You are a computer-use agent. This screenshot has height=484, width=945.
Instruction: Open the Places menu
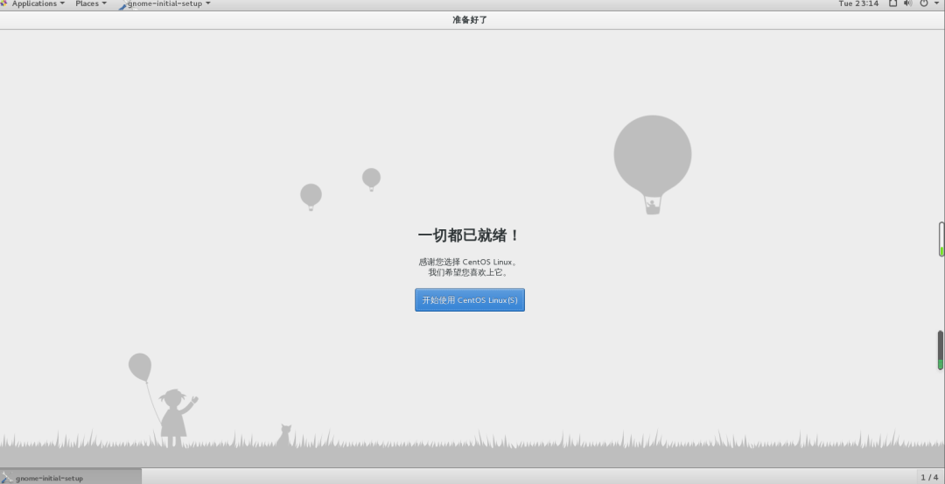[91, 4]
